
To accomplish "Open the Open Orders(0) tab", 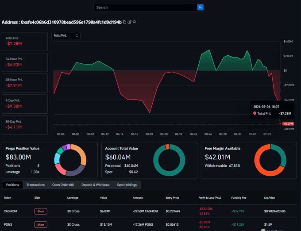I will 63,185.
